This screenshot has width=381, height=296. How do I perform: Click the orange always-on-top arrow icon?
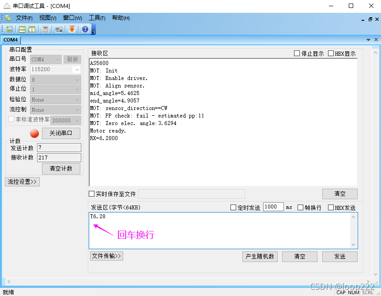(x=72, y=29)
